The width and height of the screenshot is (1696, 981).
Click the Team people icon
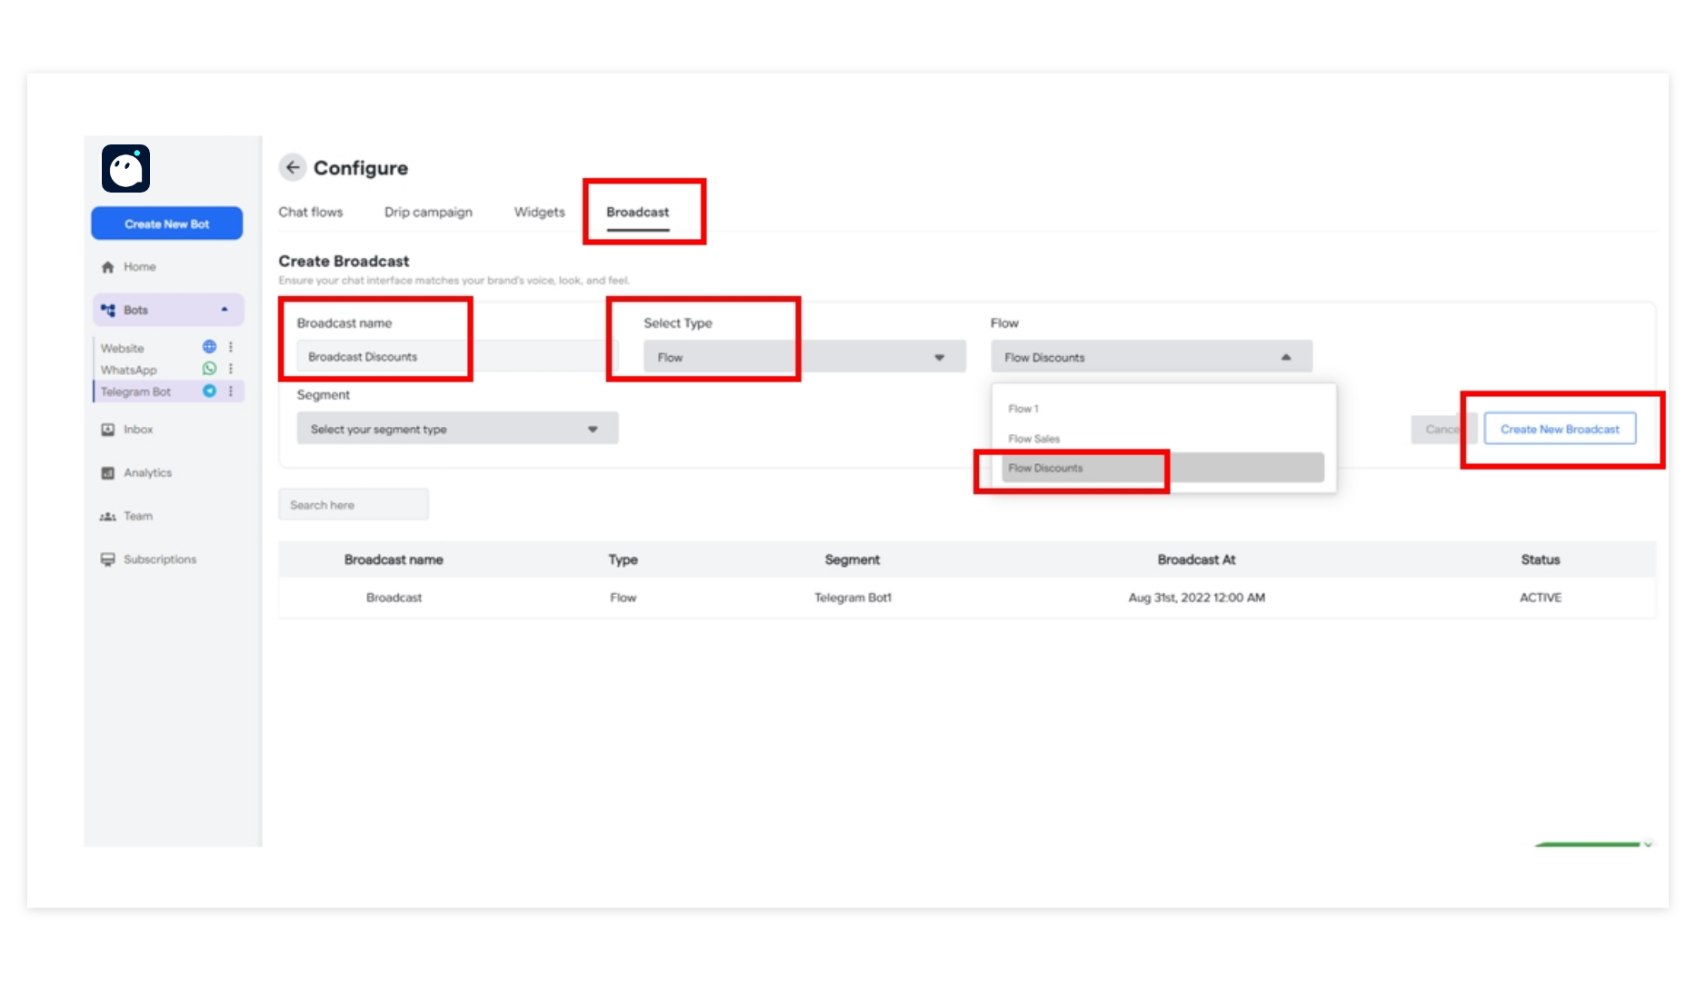107,516
